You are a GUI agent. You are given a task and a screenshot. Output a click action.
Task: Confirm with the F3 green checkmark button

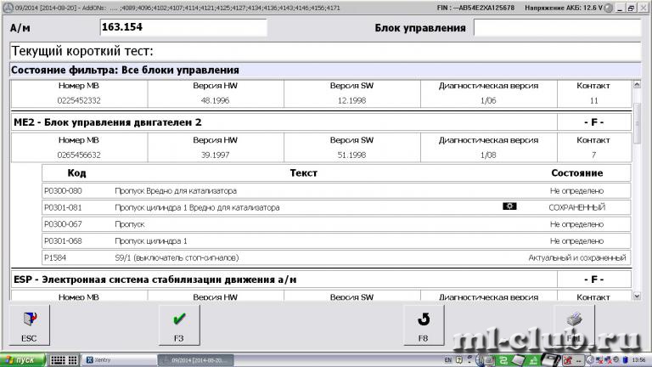point(179,325)
